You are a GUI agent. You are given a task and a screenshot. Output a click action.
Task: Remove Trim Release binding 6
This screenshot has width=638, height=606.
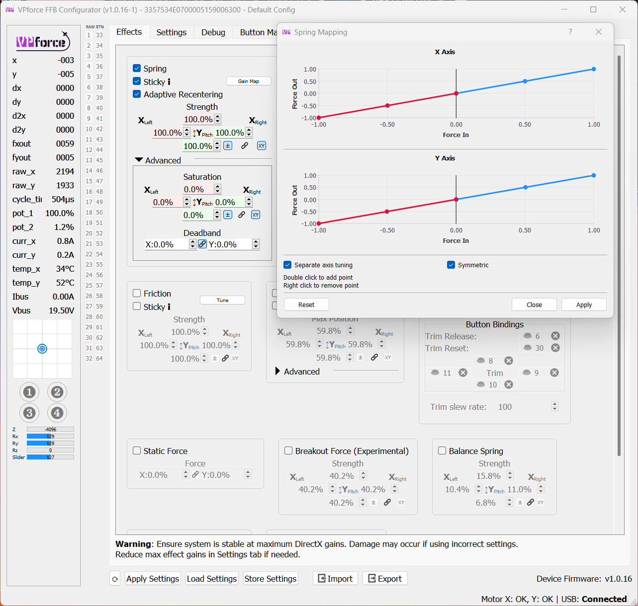coord(555,336)
